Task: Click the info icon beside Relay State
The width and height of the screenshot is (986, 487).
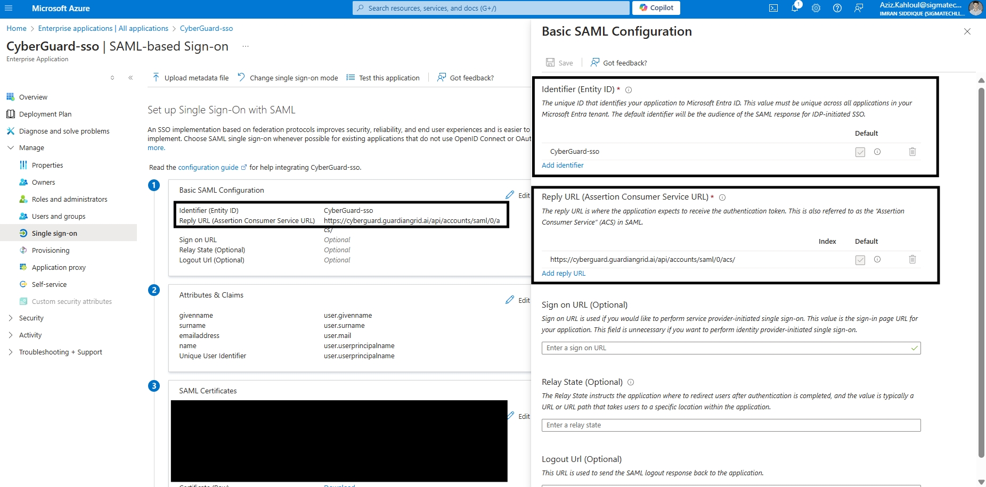Action: click(631, 382)
